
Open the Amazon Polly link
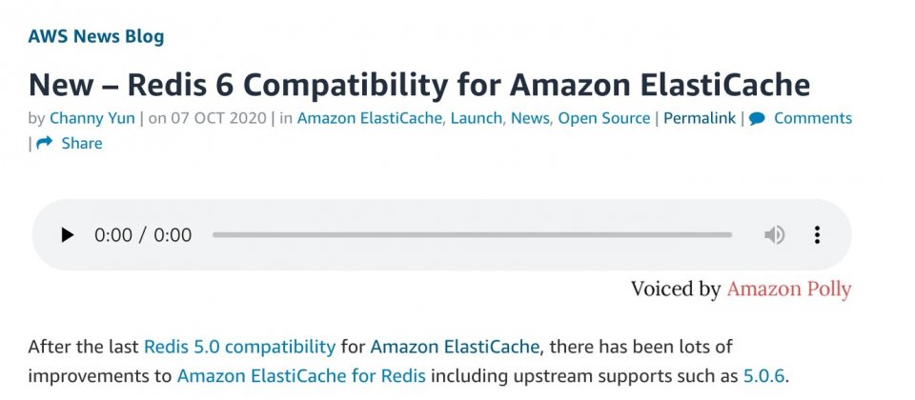789,290
